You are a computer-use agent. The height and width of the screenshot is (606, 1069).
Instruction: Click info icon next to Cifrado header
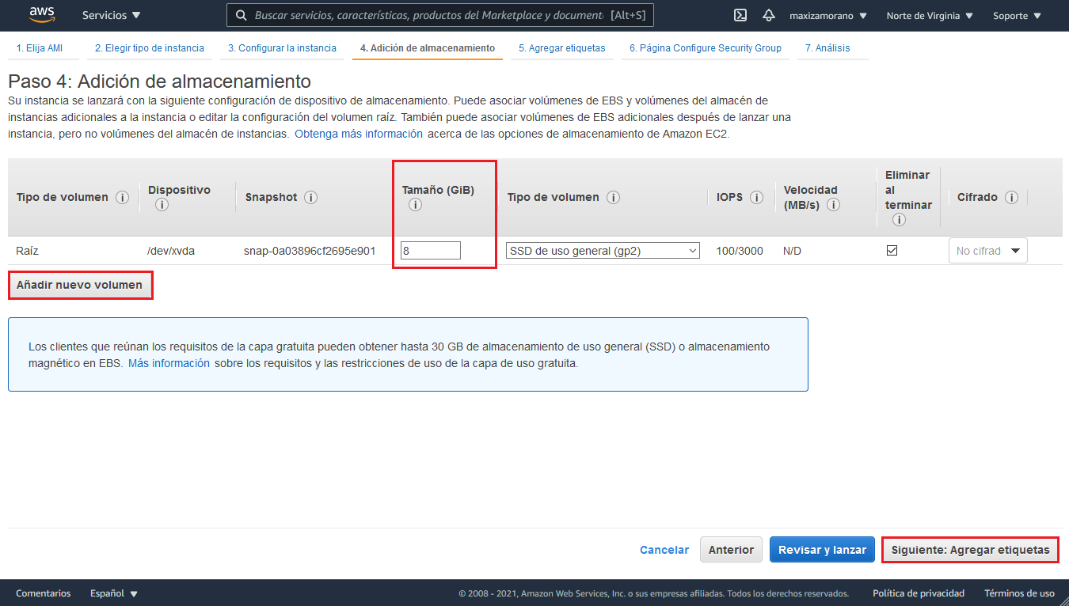pyautogui.click(x=1010, y=197)
